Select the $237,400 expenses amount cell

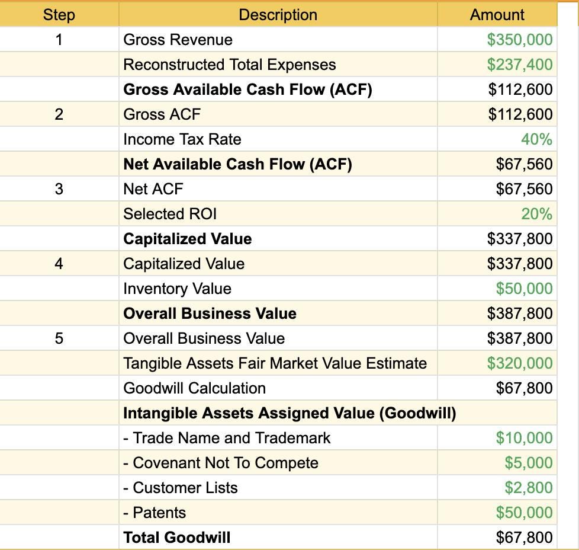(x=519, y=65)
